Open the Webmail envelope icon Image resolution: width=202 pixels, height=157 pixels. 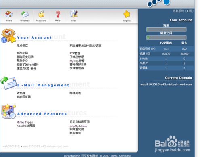(x=25, y=14)
